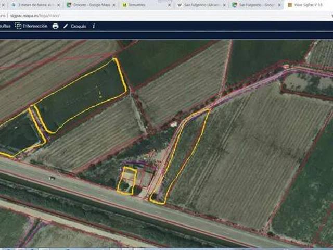The height and width of the screenshot is (250, 333).
Task: Click the small yellow-outlined building plot by the road
Action: click(x=127, y=181)
